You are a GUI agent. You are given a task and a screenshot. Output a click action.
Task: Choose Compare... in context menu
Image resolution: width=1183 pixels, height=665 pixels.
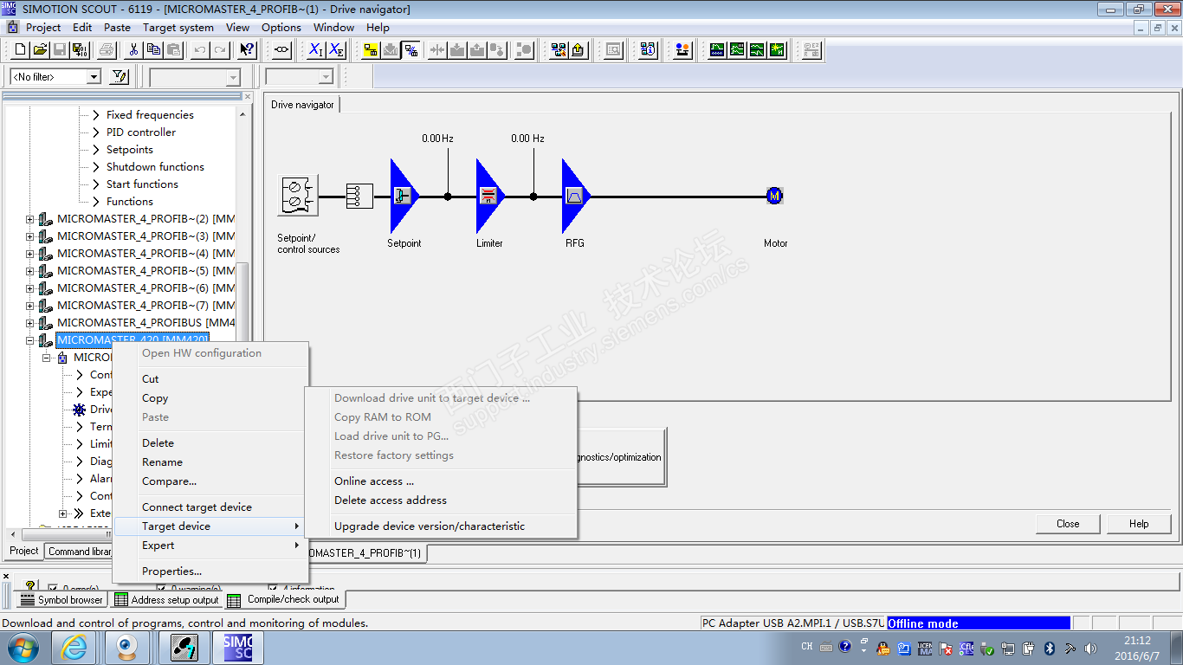coord(210,481)
